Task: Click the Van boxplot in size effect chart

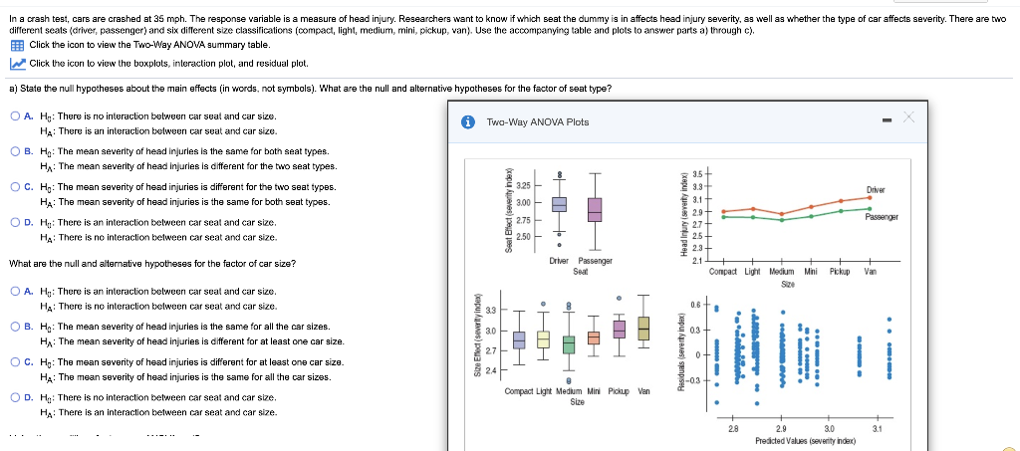Action: tap(643, 329)
